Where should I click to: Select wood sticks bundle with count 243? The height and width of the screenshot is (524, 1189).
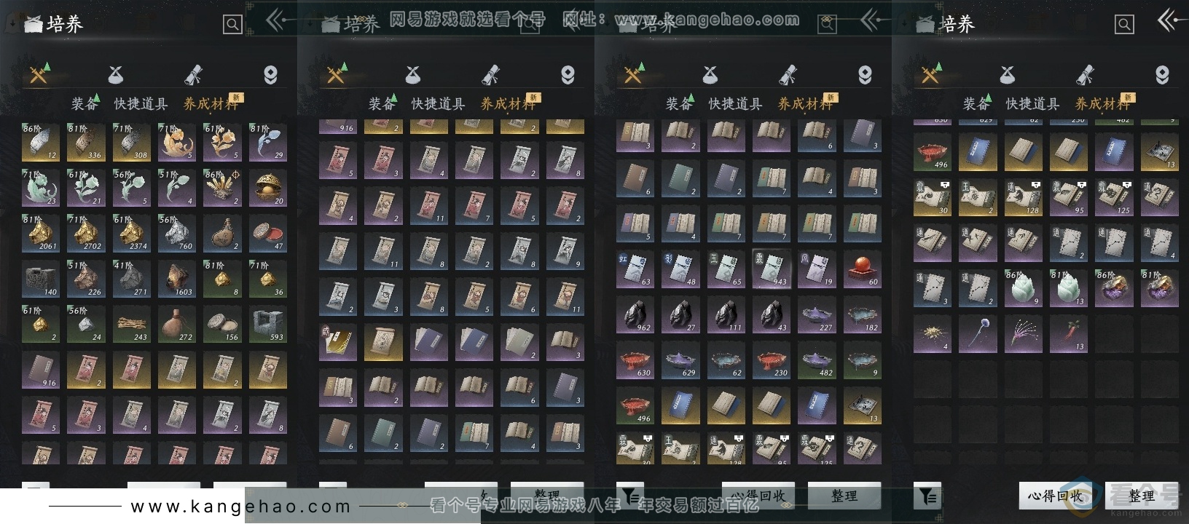click(131, 324)
